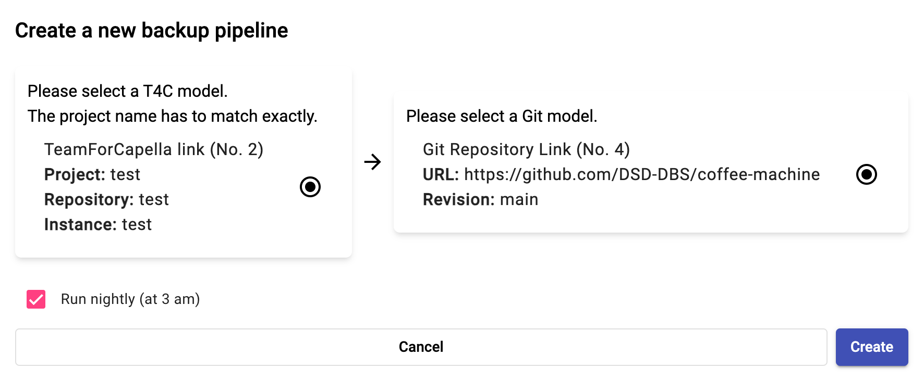
Task: Click the bold 'URL:' label
Action: pos(441,174)
